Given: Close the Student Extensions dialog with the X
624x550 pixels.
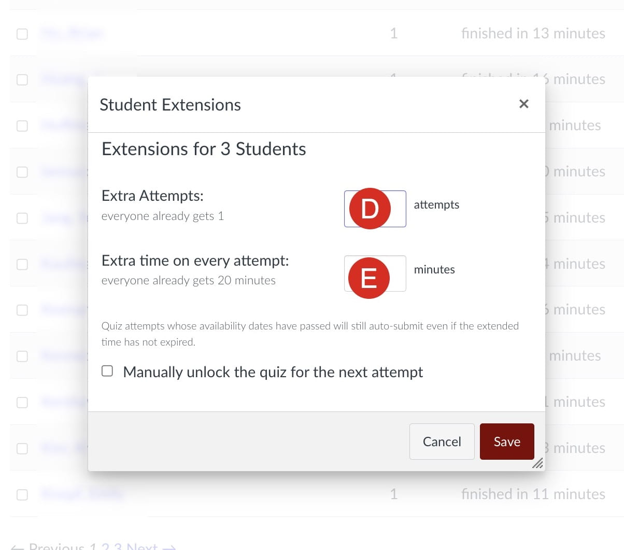Looking at the screenshot, I should click(x=523, y=104).
